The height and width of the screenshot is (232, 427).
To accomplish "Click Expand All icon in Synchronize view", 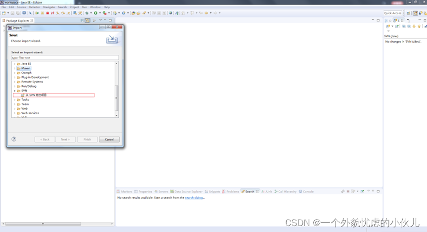I will (x=404, y=26).
